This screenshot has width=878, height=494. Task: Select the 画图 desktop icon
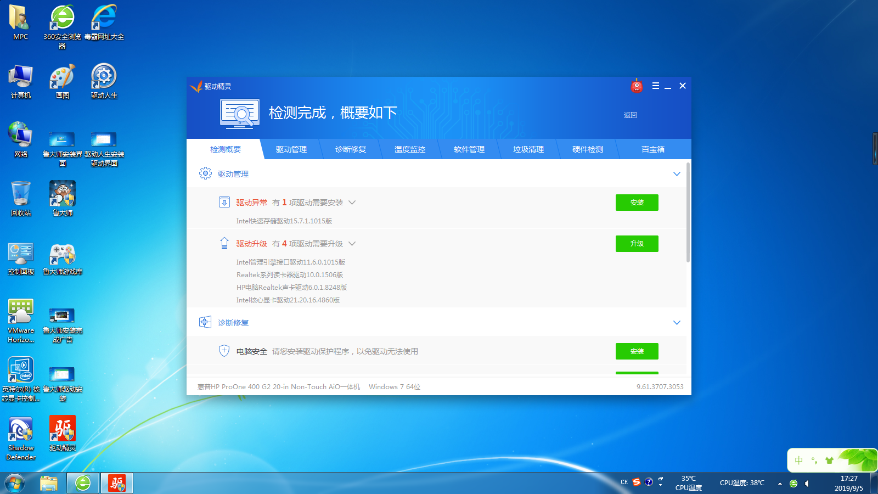click(x=62, y=81)
